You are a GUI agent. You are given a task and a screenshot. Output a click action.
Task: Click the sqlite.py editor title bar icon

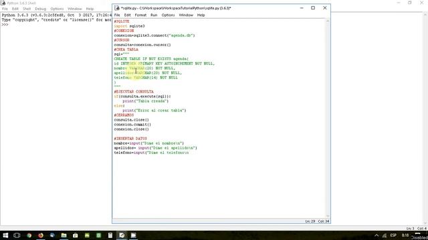click(117, 8)
